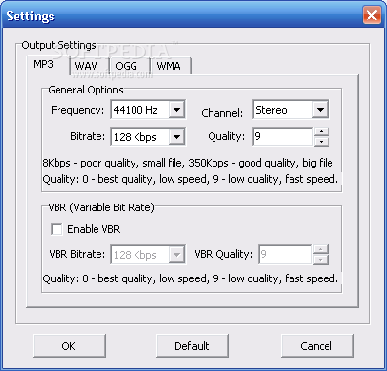Open the WAV tab

pos(90,67)
